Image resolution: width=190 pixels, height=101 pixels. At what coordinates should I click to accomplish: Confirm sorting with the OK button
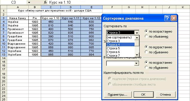144,95
